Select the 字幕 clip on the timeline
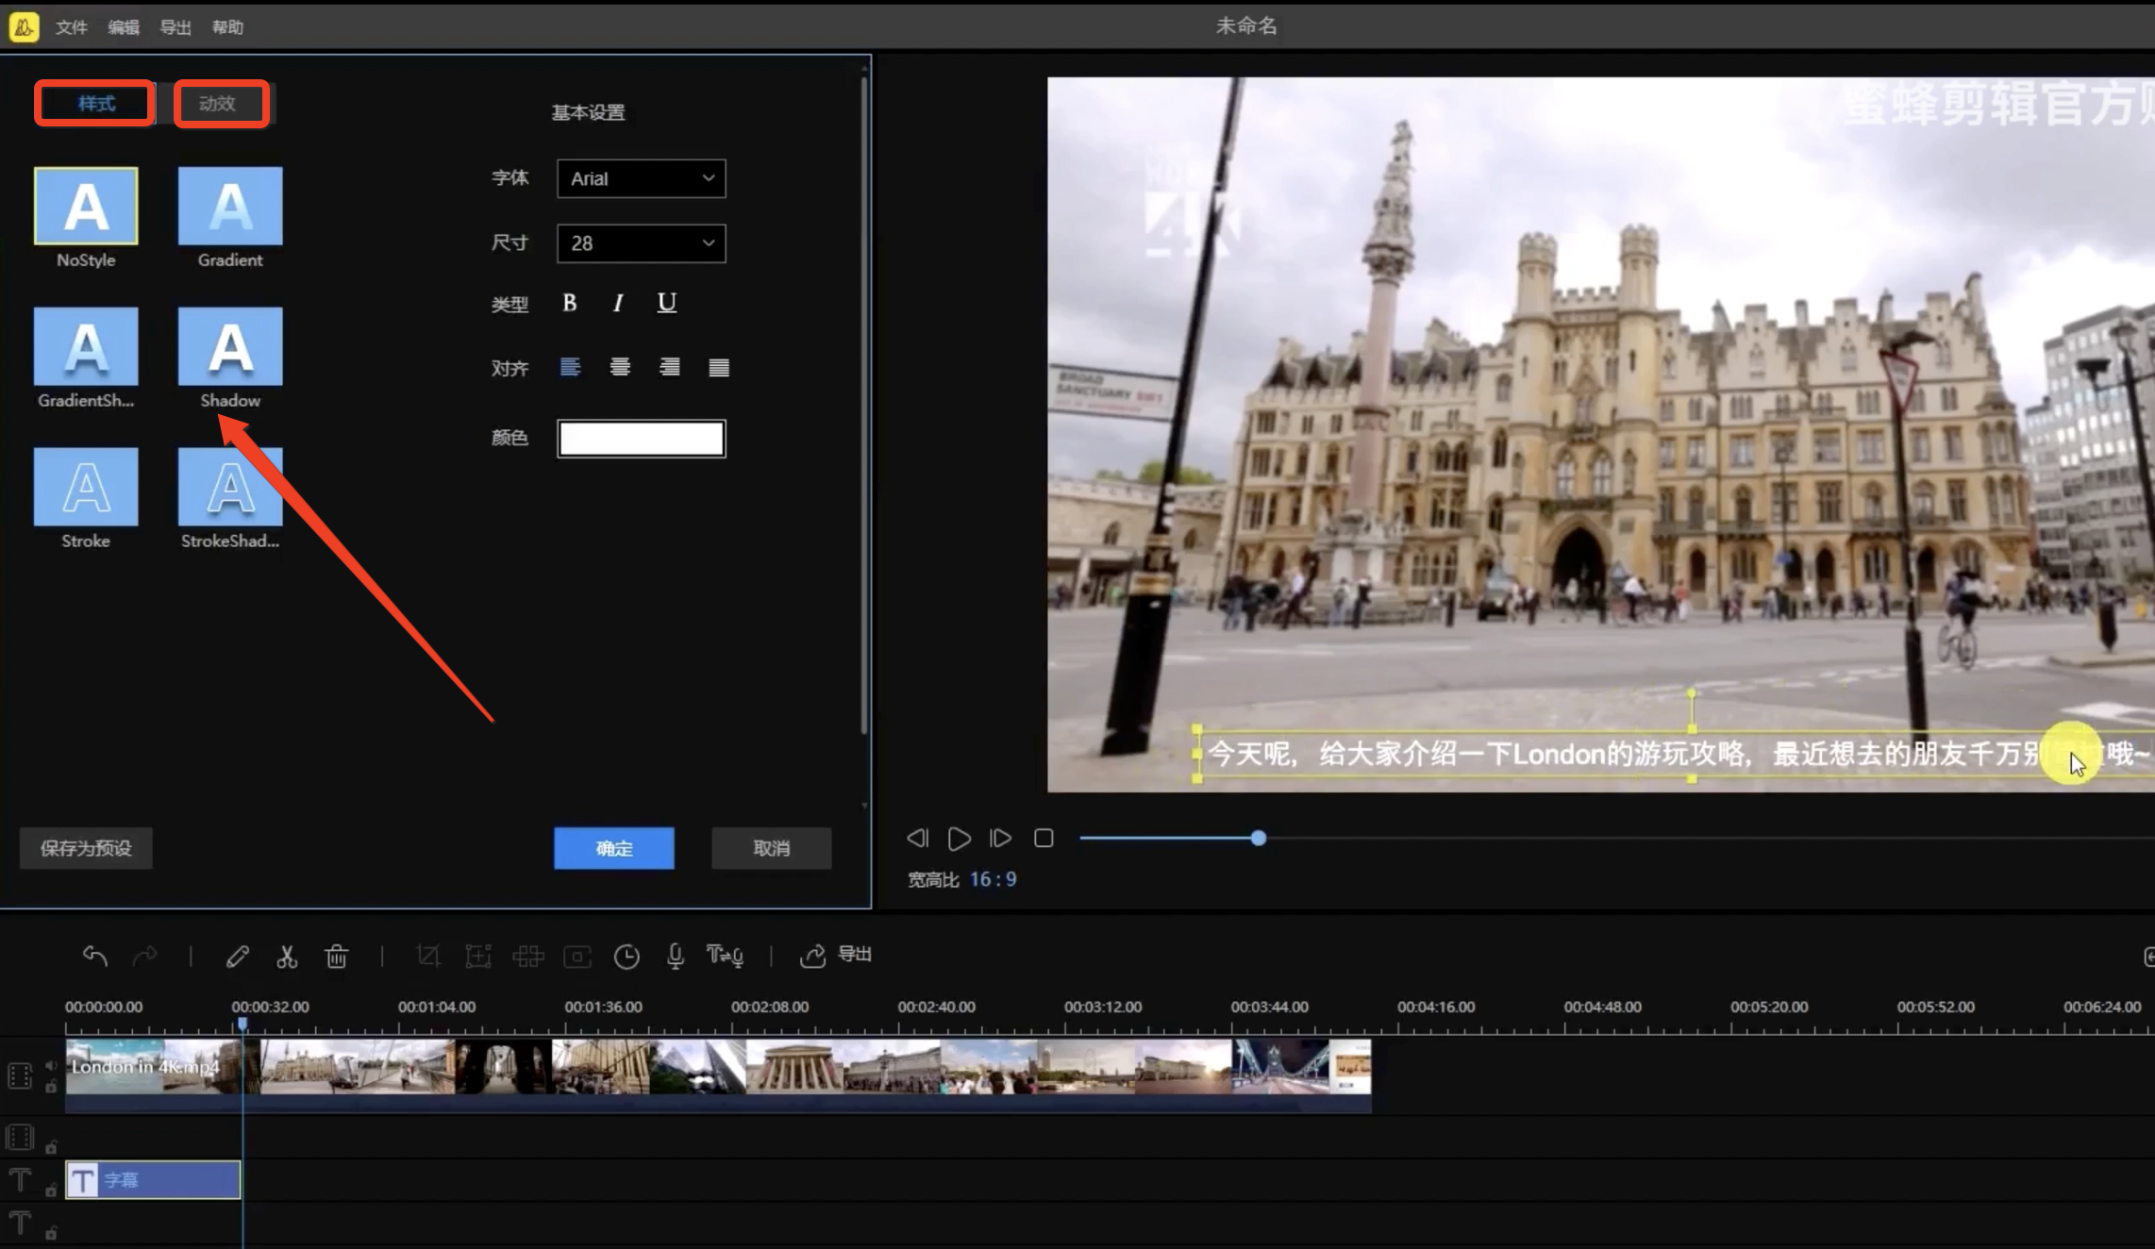Viewport: 2155px width, 1249px height. tap(153, 1180)
